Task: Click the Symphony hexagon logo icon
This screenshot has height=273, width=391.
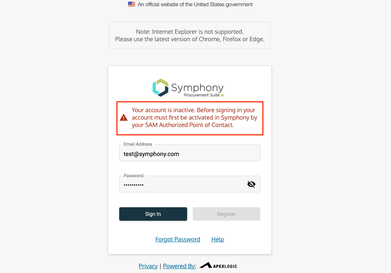Action: [160, 88]
